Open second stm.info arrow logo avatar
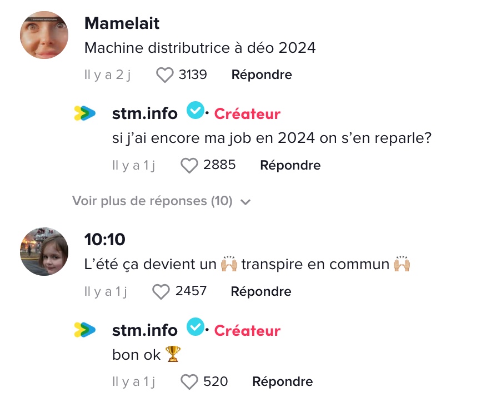Screen dimensions: 481x407 coord(84,330)
